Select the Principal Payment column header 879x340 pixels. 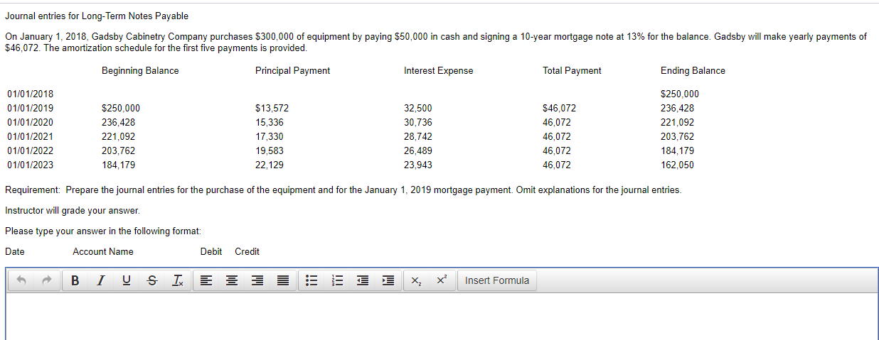[292, 70]
